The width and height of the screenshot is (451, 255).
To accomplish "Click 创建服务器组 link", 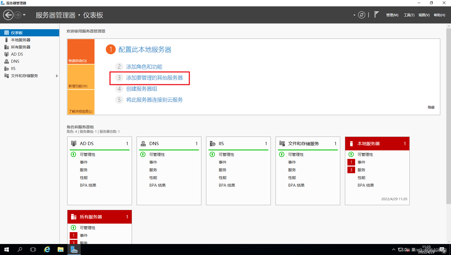I will [x=142, y=89].
